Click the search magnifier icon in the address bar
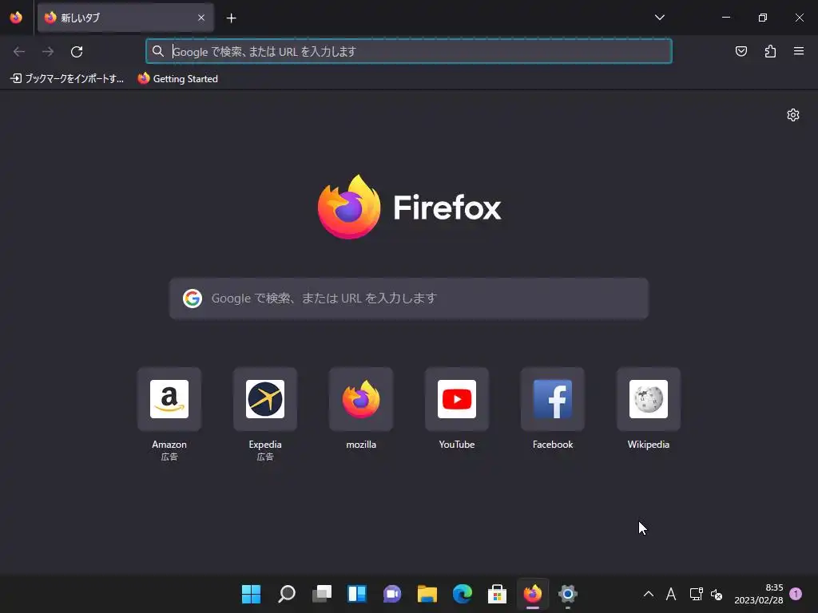Screen dimensions: 818x613 click(x=157, y=51)
